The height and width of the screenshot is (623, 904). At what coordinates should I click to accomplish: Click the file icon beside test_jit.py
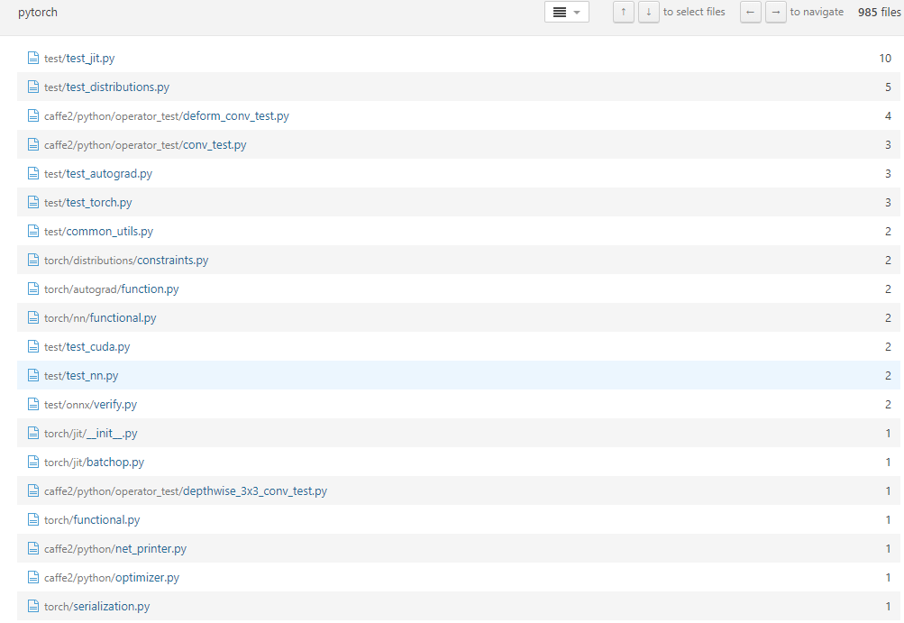coord(33,58)
